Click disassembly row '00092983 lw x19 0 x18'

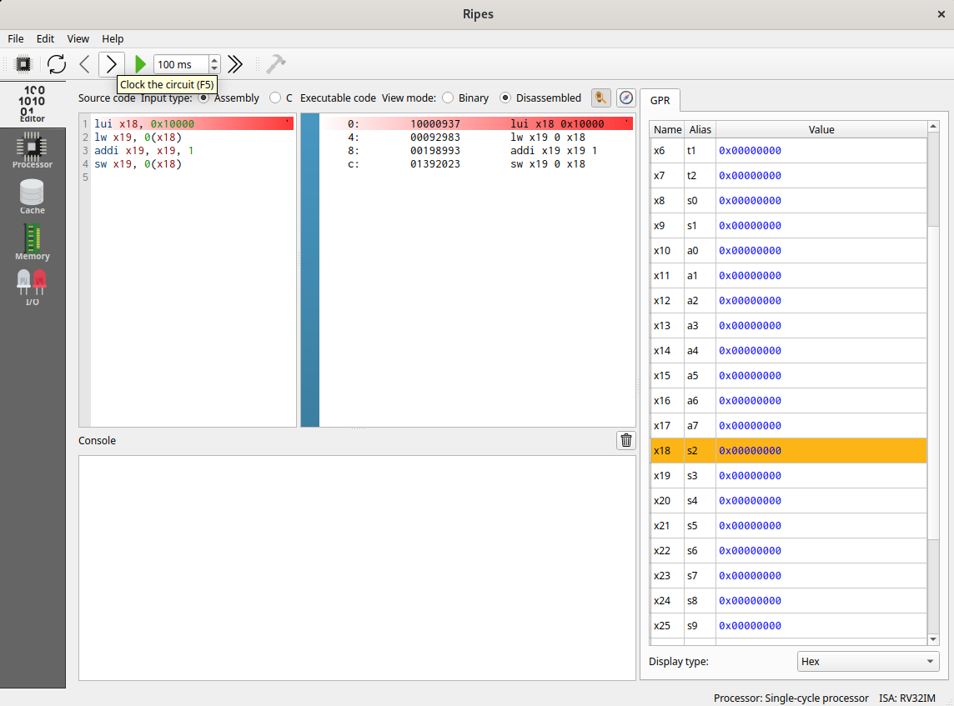pyautogui.click(x=477, y=138)
